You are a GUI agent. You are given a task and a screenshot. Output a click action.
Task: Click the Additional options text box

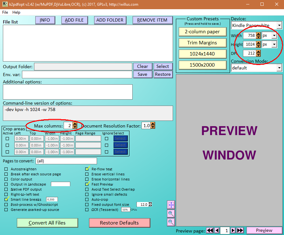[68, 92]
